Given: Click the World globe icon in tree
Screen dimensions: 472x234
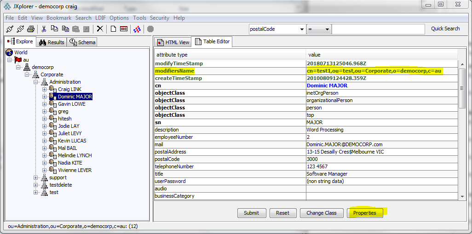Looking at the screenshot, I should click(9, 52).
